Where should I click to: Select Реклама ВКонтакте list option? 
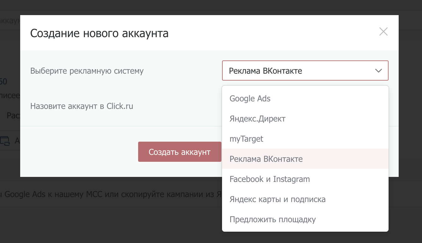(x=305, y=159)
